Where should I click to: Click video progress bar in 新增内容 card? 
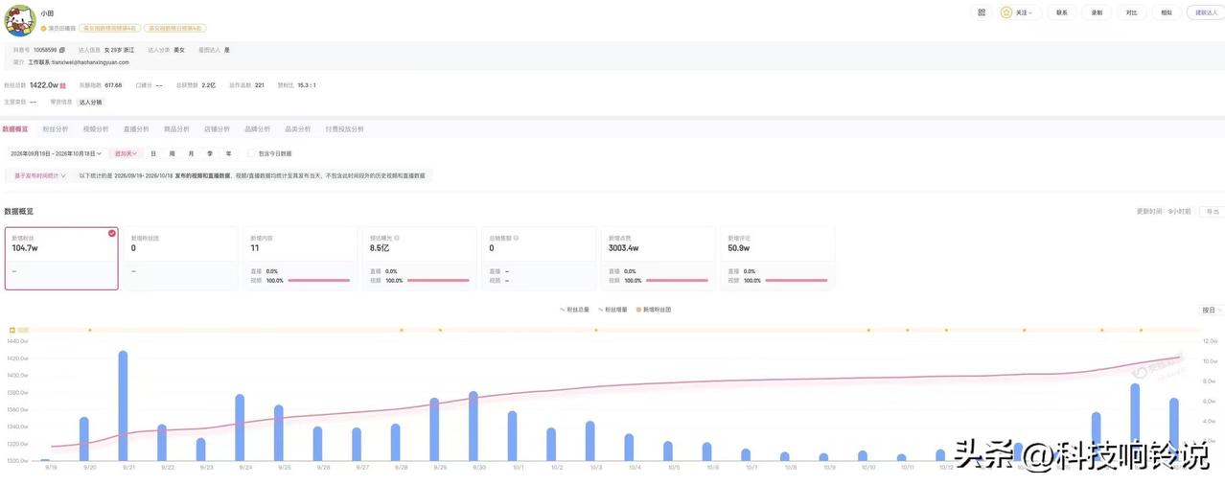(x=319, y=281)
